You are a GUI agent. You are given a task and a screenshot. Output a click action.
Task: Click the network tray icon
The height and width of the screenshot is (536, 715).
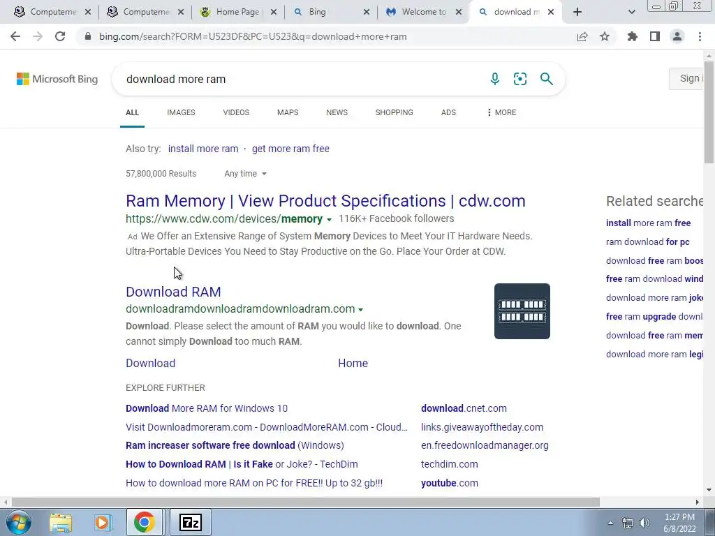[x=628, y=523]
